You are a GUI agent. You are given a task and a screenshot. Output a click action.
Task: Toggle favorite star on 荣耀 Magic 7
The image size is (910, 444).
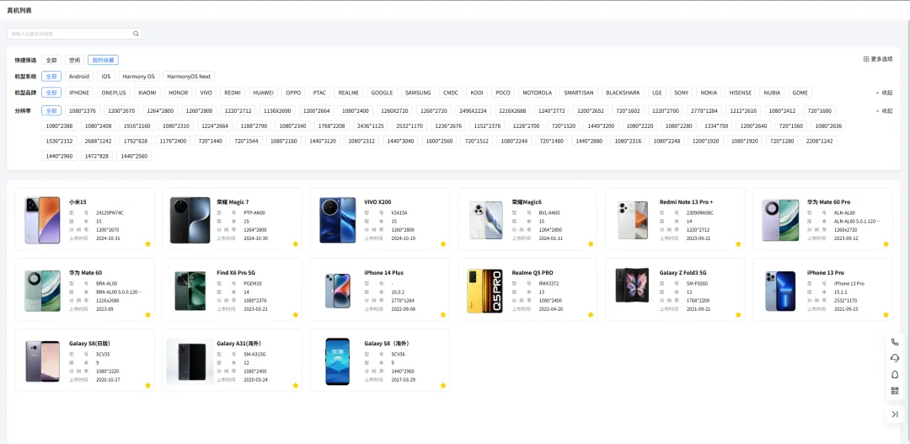[x=296, y=243]
